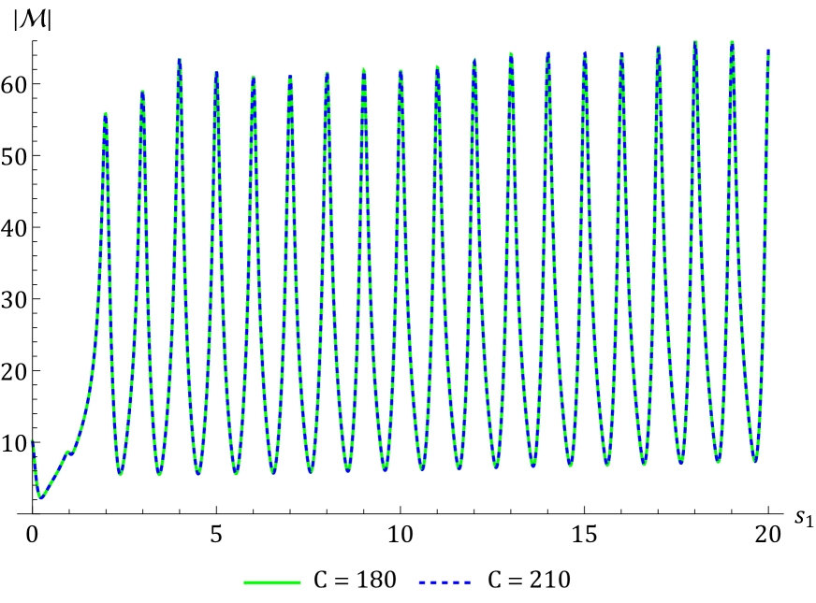Click the blue dashed legend line sample

[x=444, y=582]
